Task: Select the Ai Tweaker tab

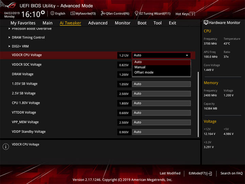Action: (70, 23)
